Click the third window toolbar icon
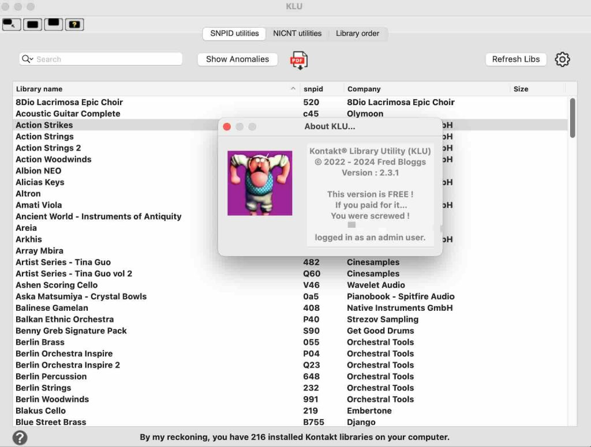The image size is (591, 447). click(53, 24)
